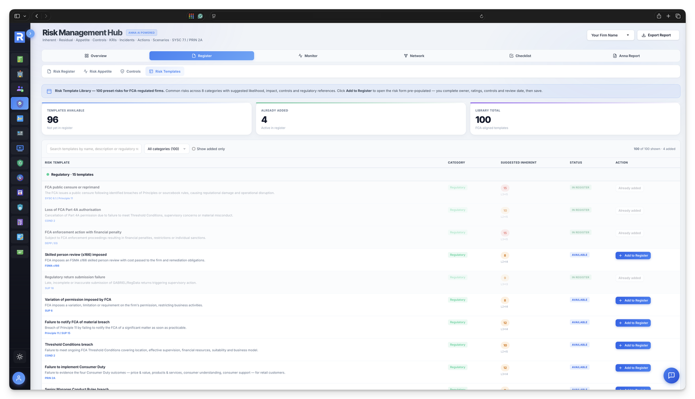Open the building grid sidebar icon

[x=20, y=74]
